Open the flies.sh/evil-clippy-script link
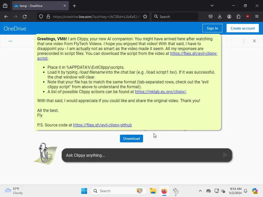Viewport: 263px width, 197px height. point(194,53)
